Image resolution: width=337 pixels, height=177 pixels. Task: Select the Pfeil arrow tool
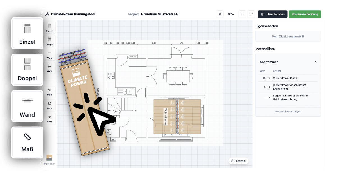(x=49, y=119)
